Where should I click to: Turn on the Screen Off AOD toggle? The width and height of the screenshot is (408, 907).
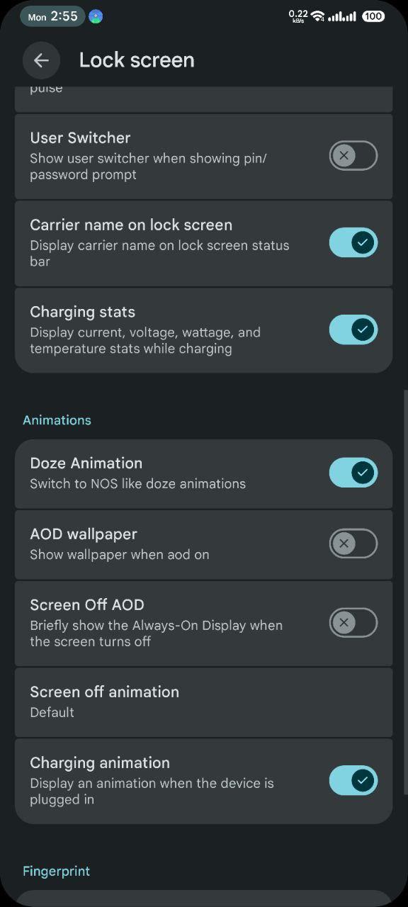coord(353,623)
